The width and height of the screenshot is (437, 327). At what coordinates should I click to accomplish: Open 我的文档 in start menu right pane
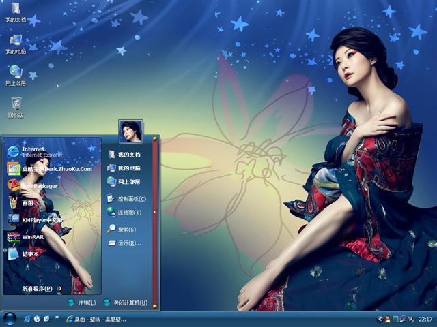click(x=124, y=155)
